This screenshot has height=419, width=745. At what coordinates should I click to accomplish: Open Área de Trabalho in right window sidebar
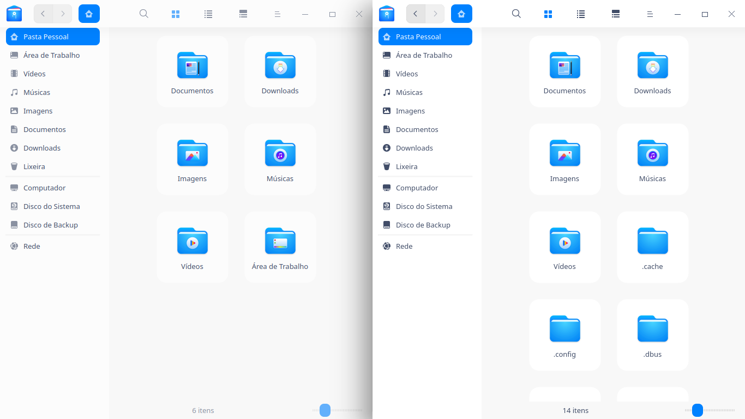click(x=425, y=55)
